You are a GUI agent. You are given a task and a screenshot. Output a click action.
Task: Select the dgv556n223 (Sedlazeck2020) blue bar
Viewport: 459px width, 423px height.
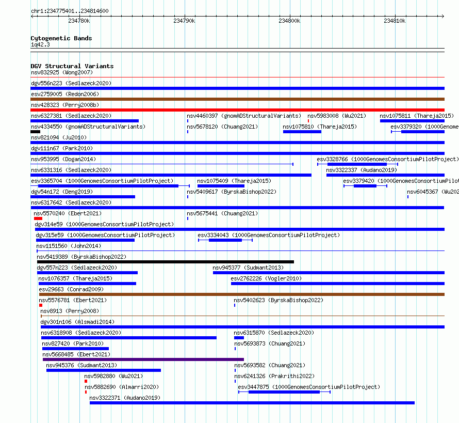[x=237, y=88]
